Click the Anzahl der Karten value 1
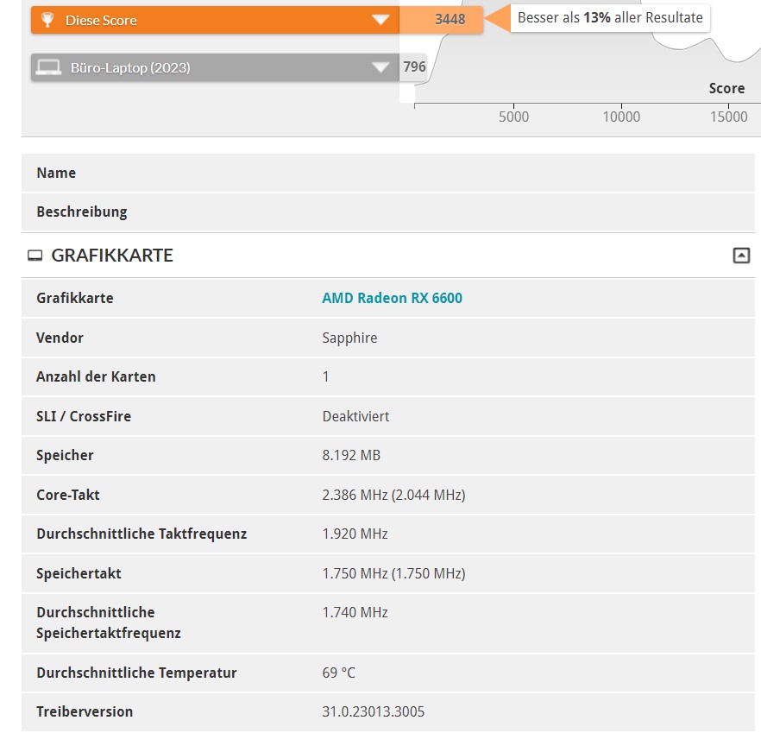The image size is (761, 733). (x=325, y=376)
